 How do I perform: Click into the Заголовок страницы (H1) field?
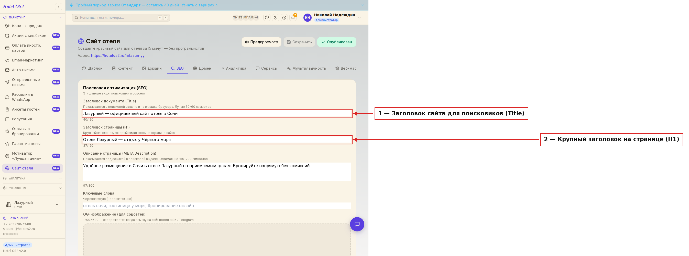(x=217, y=140)
